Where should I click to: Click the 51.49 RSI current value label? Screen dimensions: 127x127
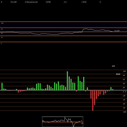click(117, 31)
